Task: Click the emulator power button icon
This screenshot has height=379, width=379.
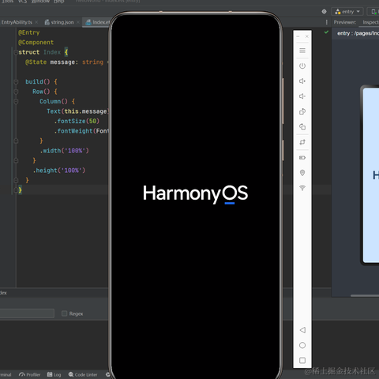Action: click(302, 66)
